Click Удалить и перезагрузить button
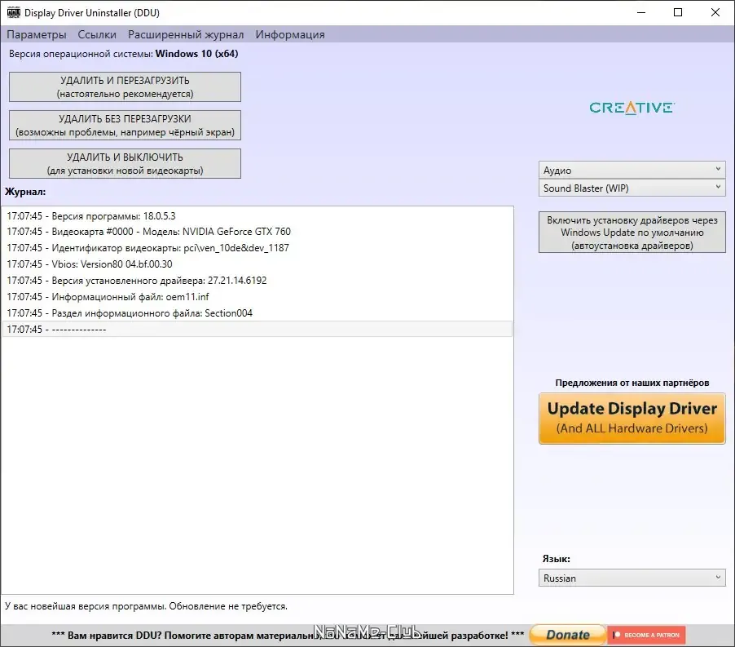Viewport: 735px width, 647px height. point(125,86)
